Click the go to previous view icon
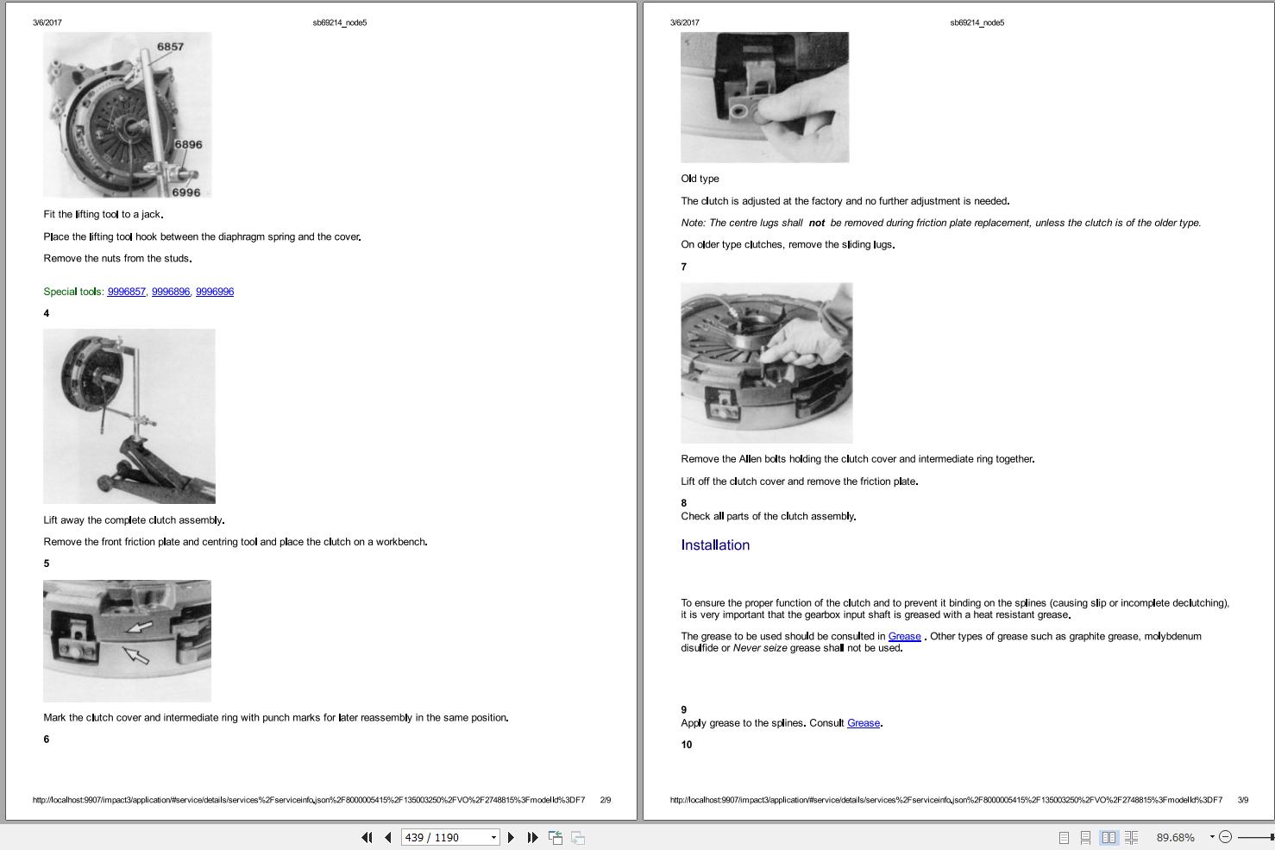Viewport: 1275px width, 850px height. (x=556, y=837)
